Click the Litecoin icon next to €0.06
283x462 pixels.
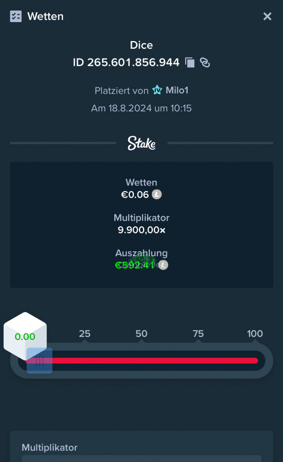coord(157,195)
